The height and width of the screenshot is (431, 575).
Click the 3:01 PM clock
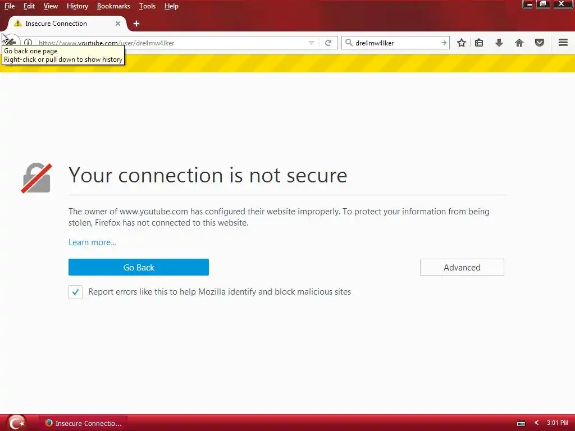558,423
